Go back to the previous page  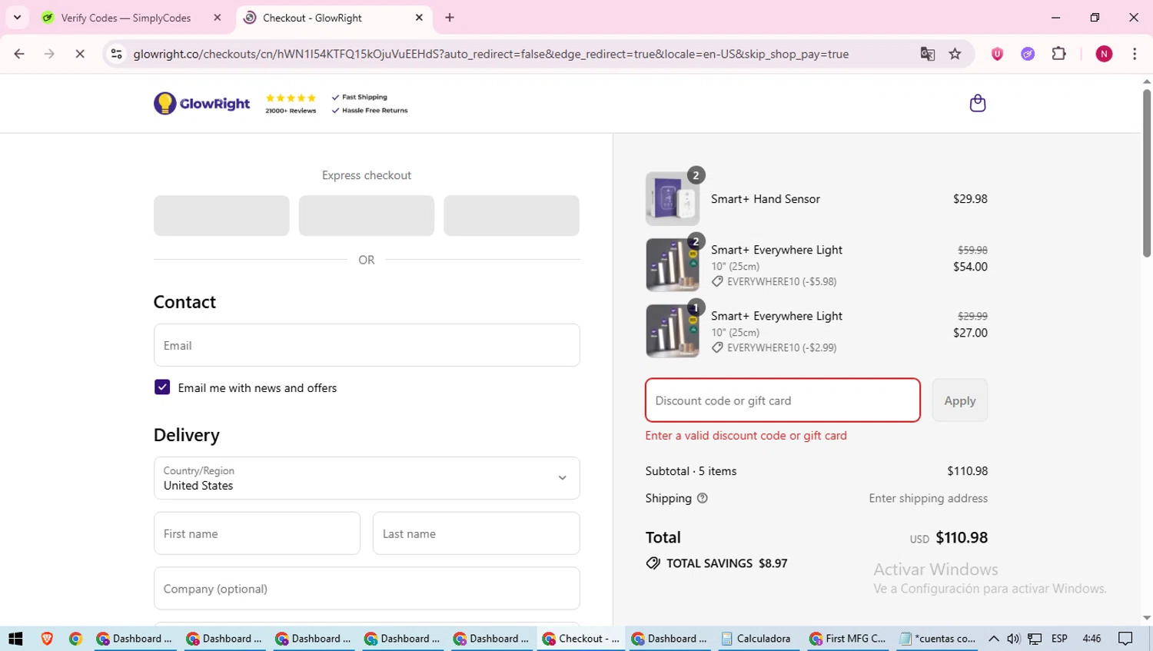19,54
